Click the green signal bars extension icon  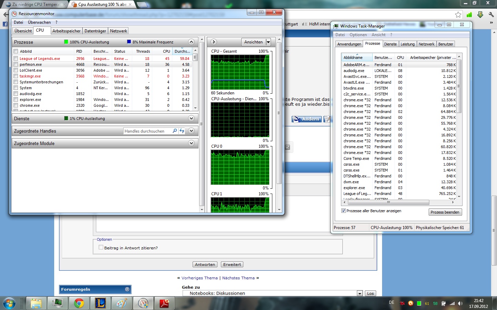(469, 14)
